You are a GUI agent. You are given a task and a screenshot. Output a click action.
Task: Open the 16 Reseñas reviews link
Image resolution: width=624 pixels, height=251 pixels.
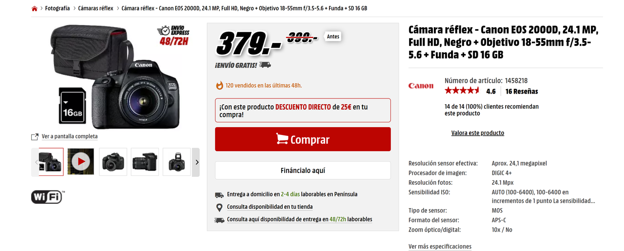[x=522, y=91]
